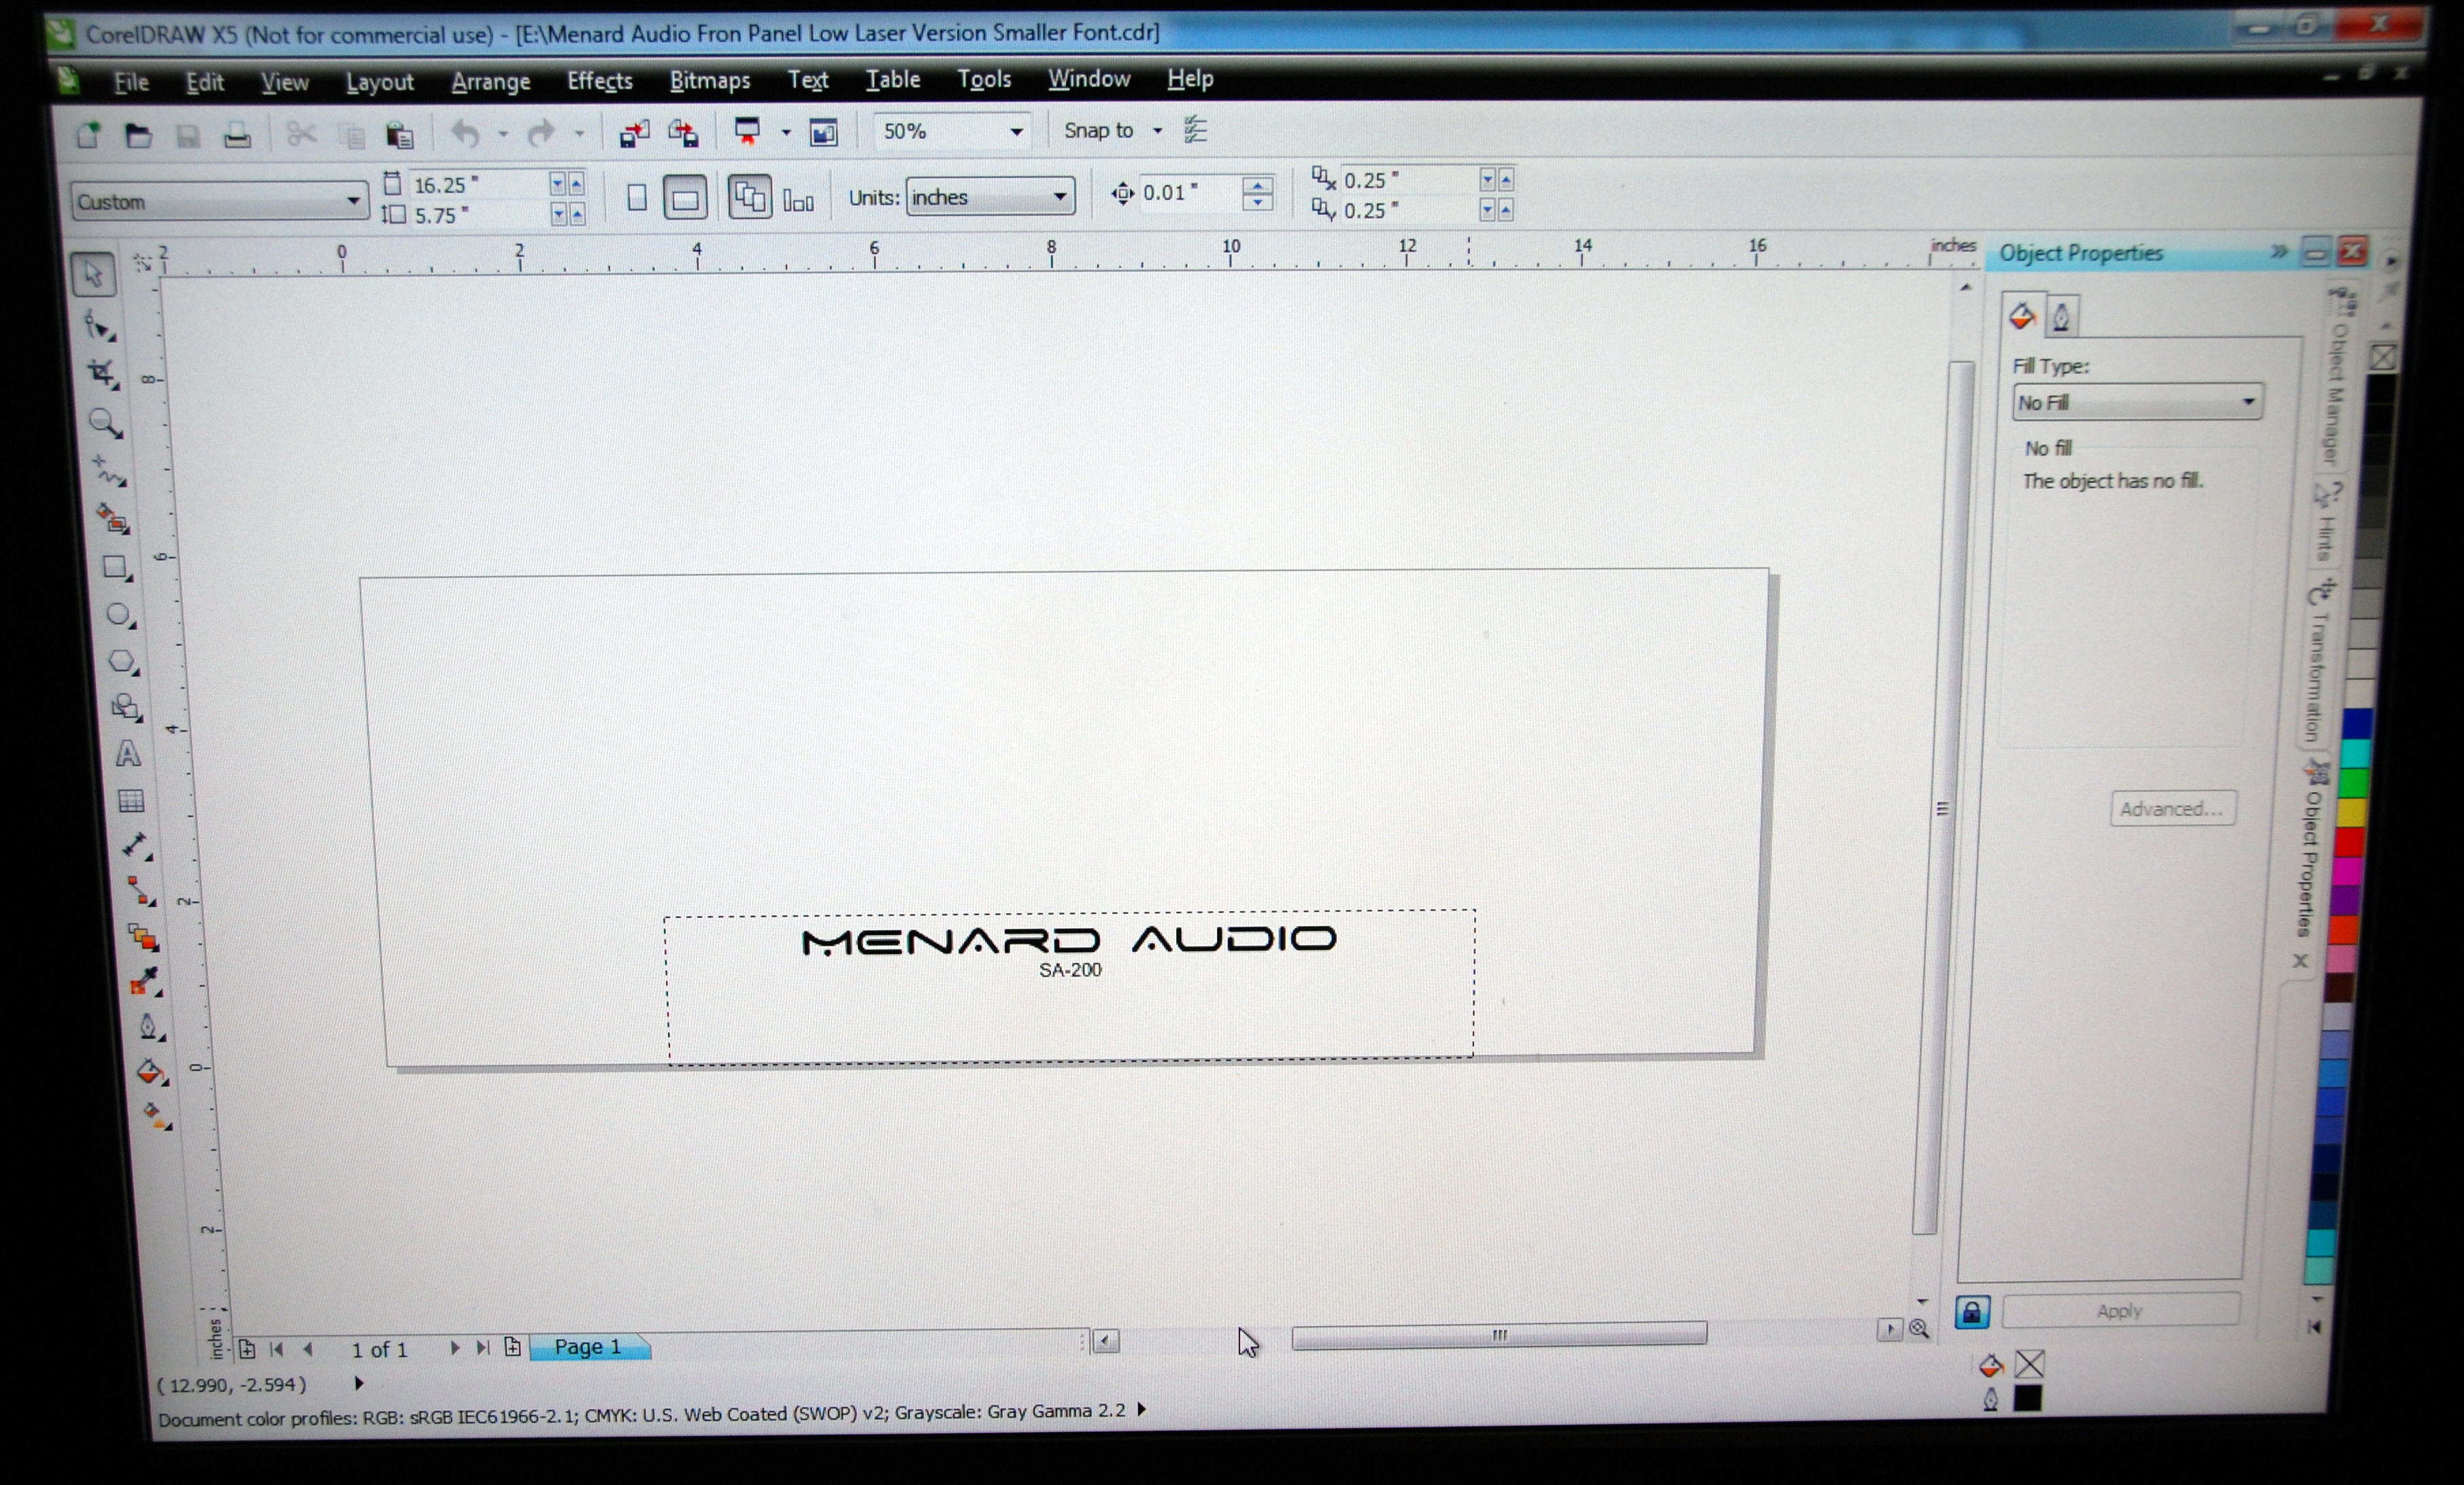
Task: Select the Ellipse tool
Action: tap(119, 615)
